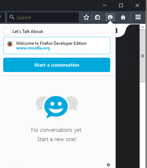The height and width of the screenshot is (168, 147).
Task: Click the search magnifier icon
Action: pos(12,17)
